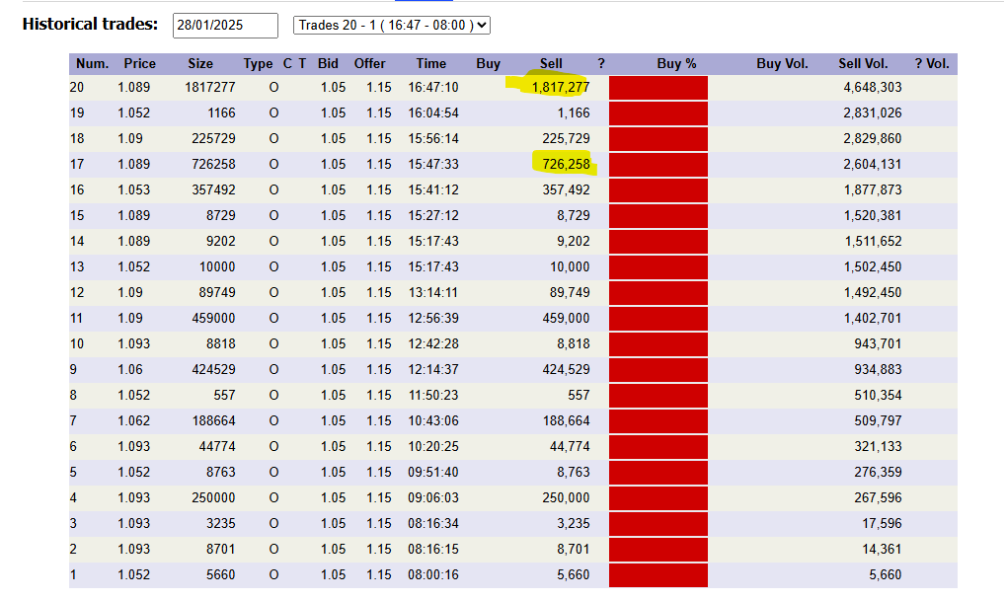Click the time cell 12:42:28

[x=433, y=343]
